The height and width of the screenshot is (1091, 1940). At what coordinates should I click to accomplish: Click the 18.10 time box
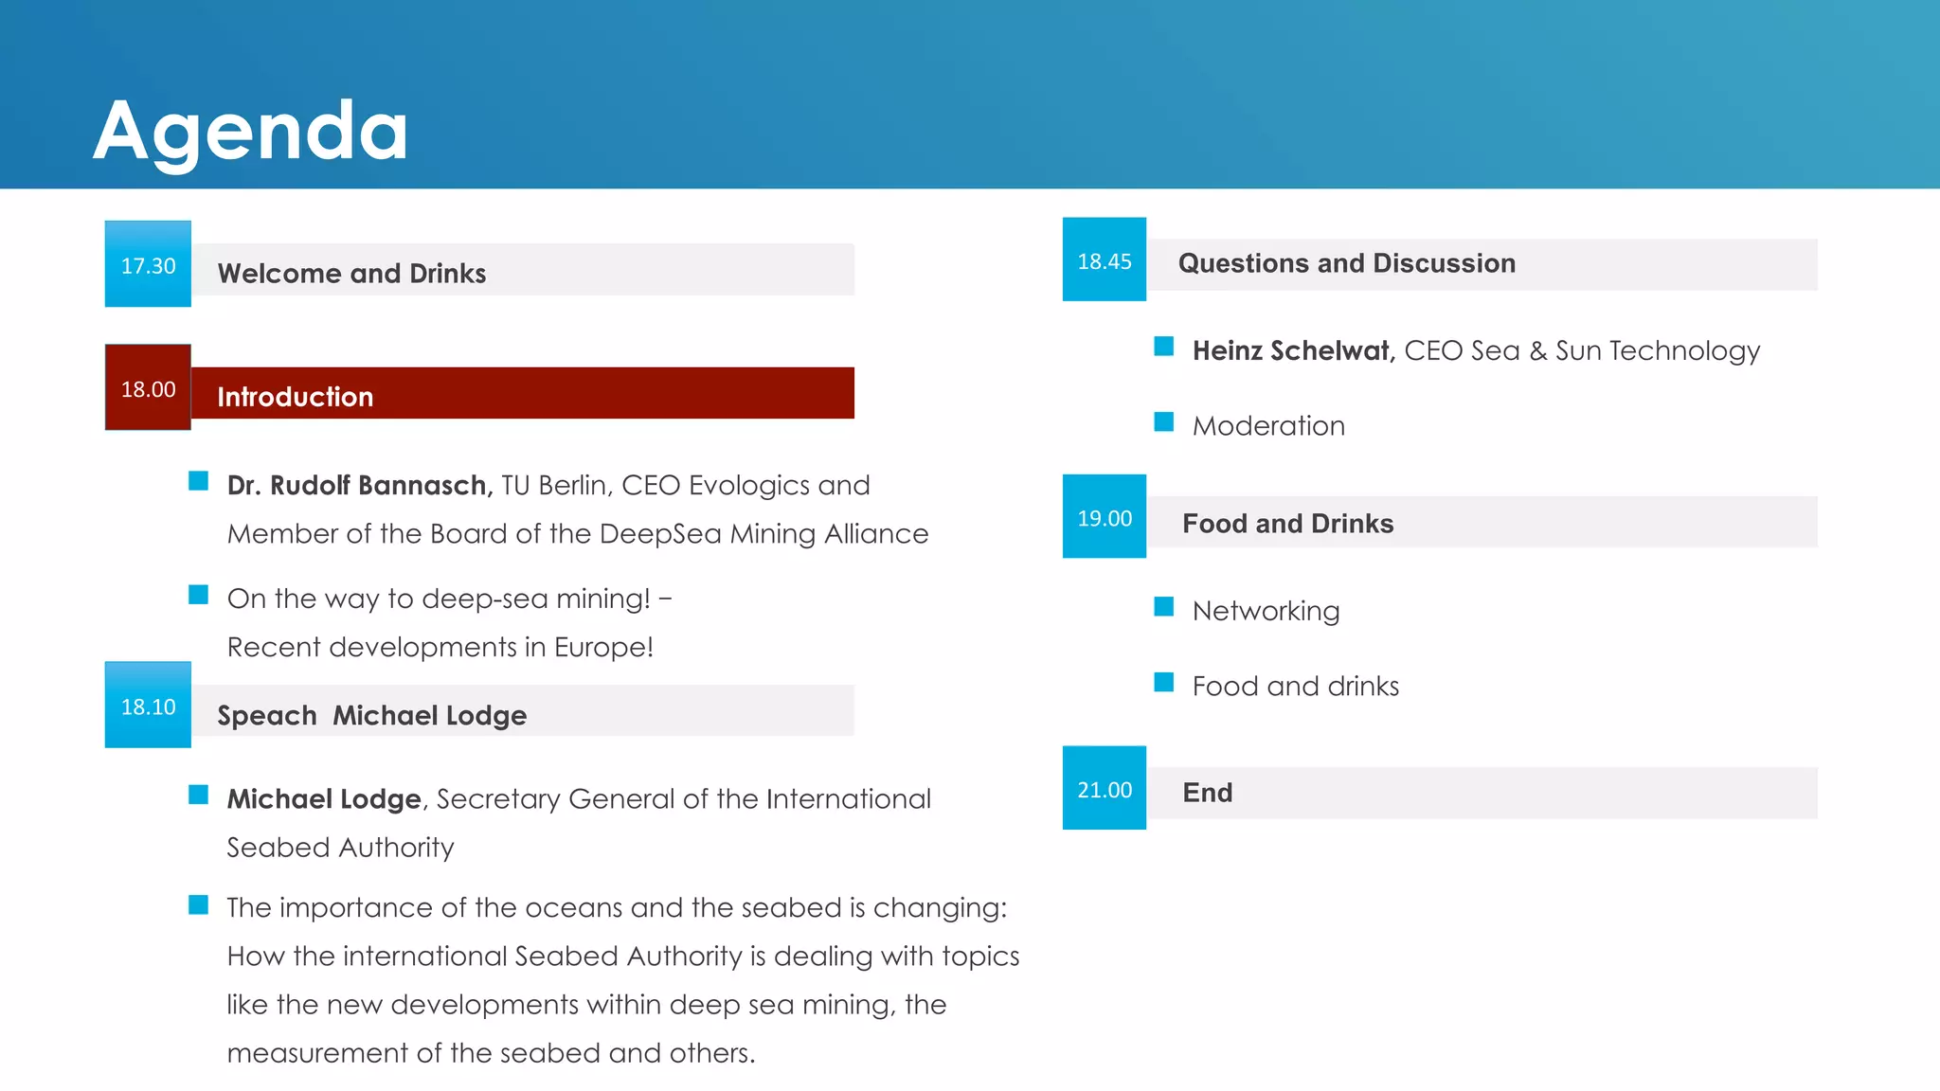(x=148, y=705)
